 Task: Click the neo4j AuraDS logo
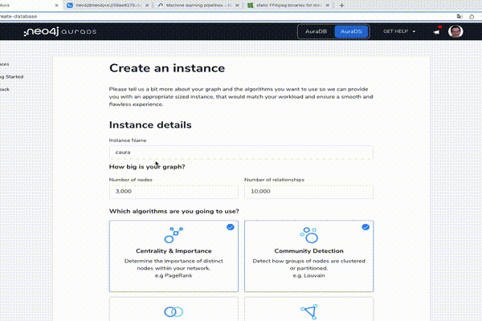60,31
